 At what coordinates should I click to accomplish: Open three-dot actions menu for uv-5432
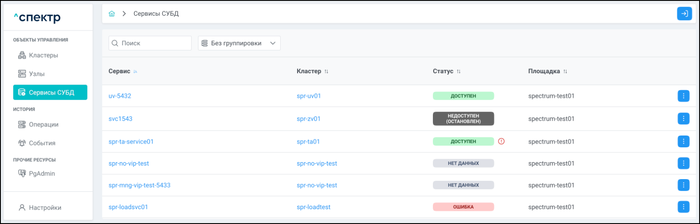point(683,96)
